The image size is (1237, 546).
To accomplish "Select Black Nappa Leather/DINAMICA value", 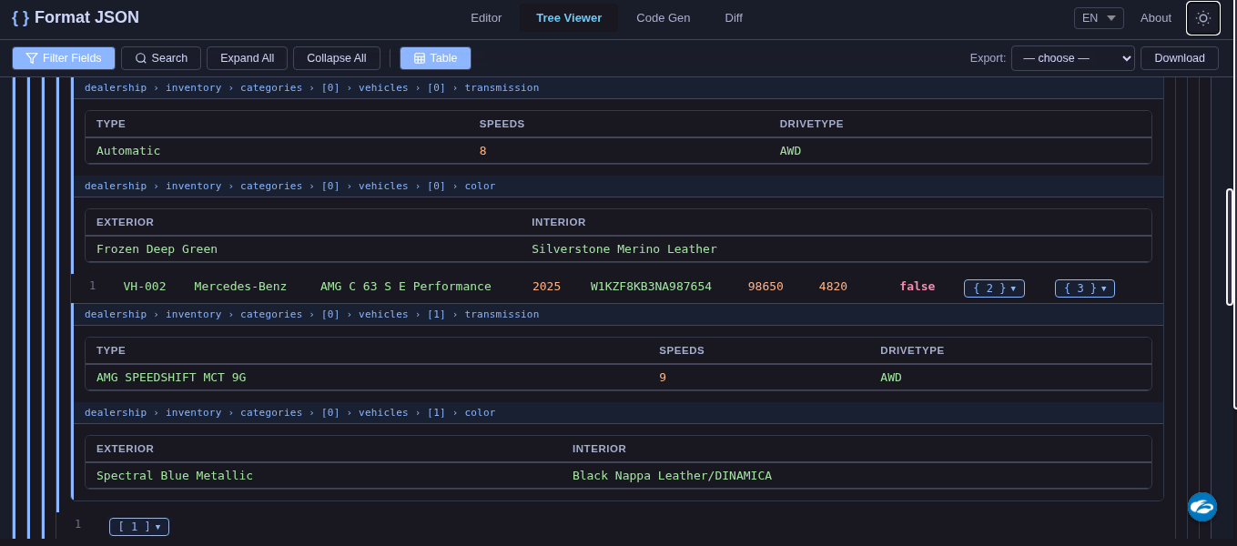I will coord(672,476).
